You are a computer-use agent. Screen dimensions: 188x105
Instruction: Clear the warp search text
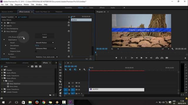[x=28, y=66]
